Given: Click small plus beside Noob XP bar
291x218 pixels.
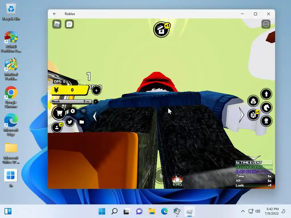Looking at the screenshot, I should (95, 101).
